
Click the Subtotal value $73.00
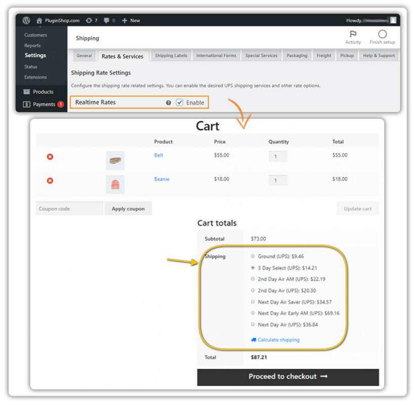[258, 239]
